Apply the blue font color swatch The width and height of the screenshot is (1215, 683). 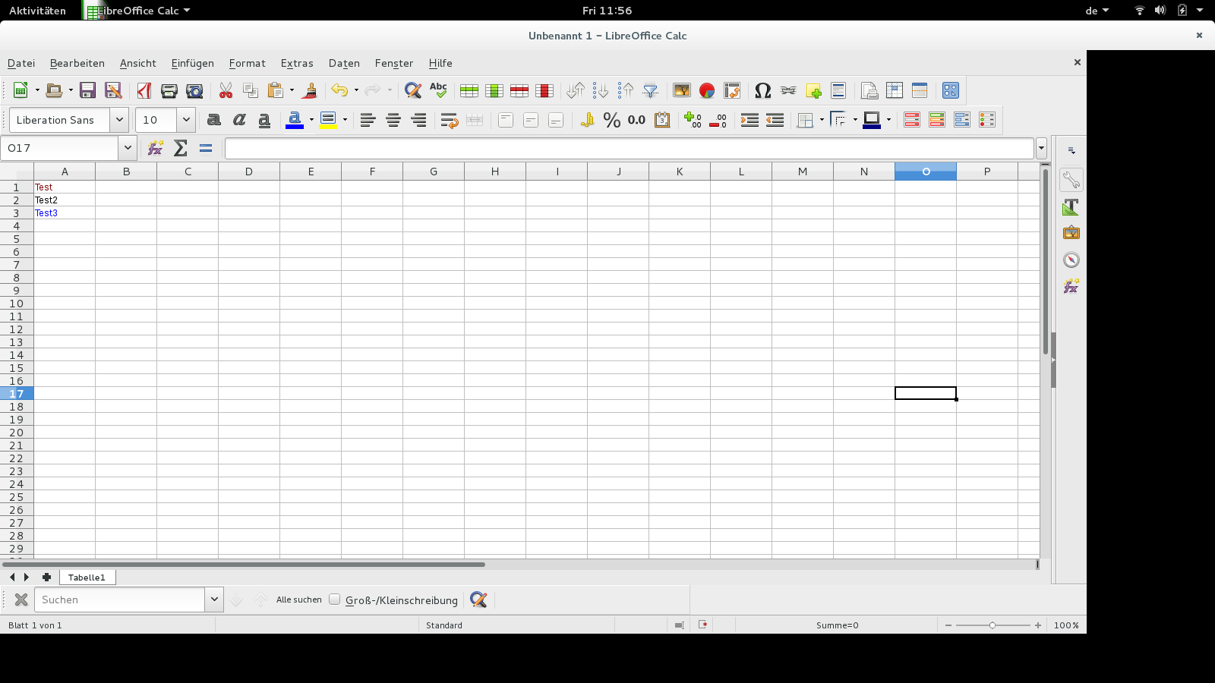point(295,120)
